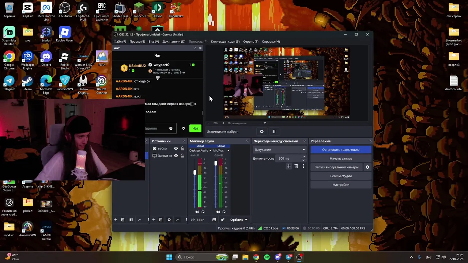Open Spotify from the Windows taskbar
468x263 pixels.
[267, 257]
